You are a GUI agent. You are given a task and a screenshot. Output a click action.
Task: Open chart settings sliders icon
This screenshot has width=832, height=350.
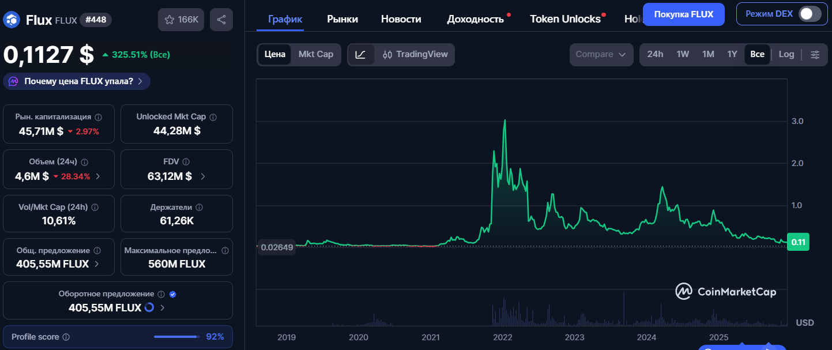click(x=815, y=54)
